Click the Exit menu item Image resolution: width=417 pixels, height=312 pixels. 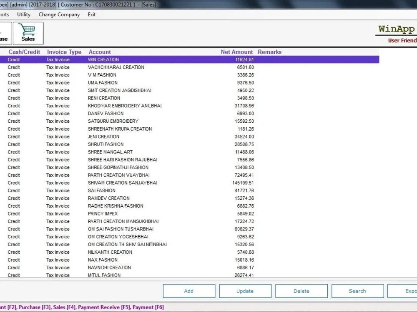point(92,15)
